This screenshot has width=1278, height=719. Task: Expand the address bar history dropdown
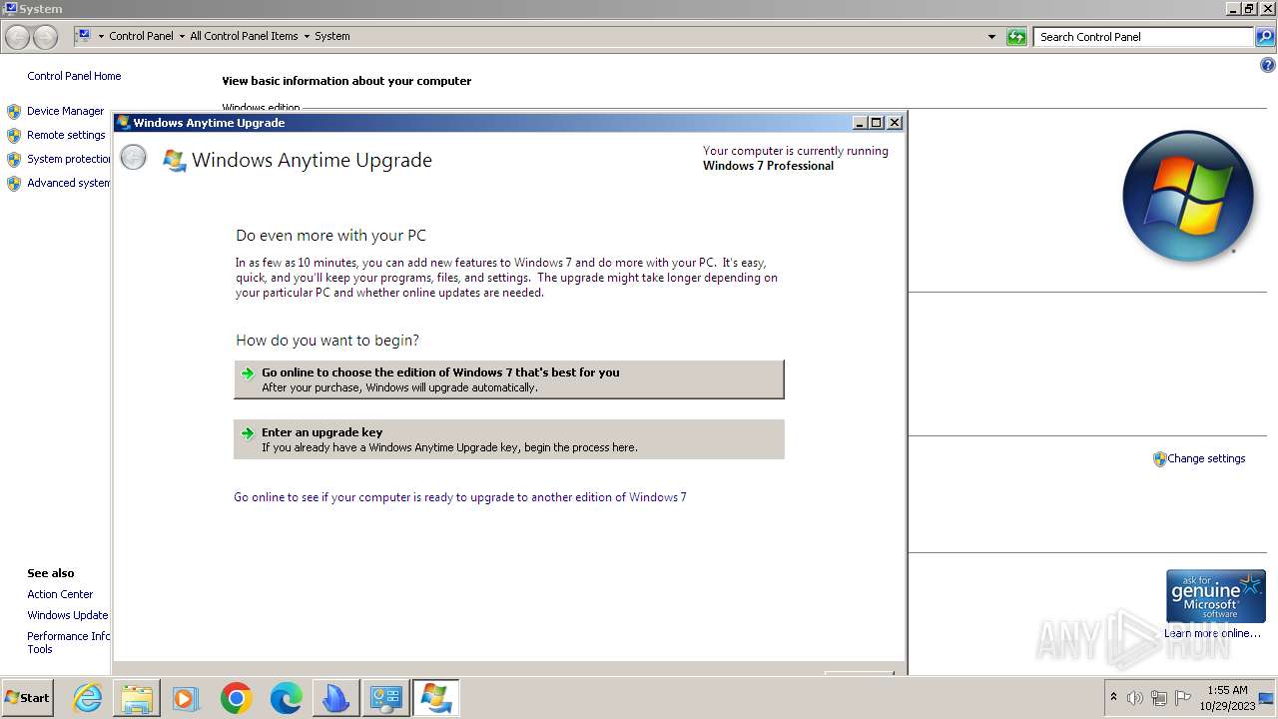[x=991, y=37]
